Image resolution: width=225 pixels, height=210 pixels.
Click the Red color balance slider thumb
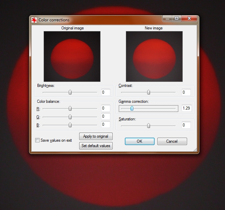pos(70,109)
